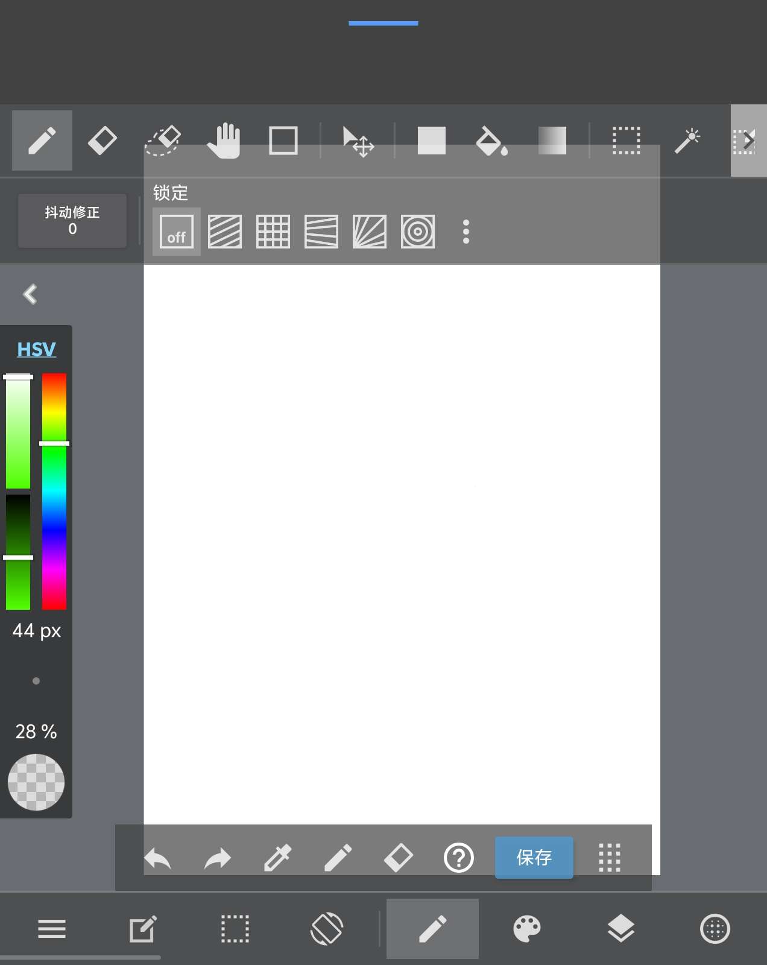Click the Undo arrow

pyautogui.click(x=158, y=858)
